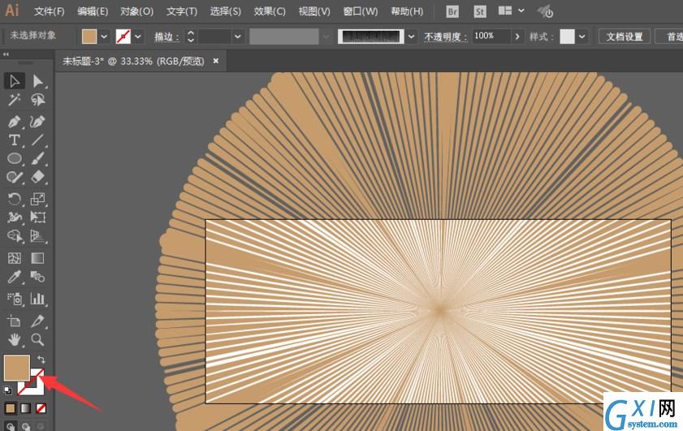The height and width of the screenshot is (431, 683).
Task: Open the 视图(V) menu
Action: point(314,11)
